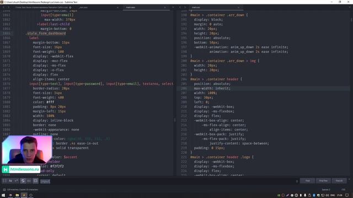
Task: Click 'justify-content: space-between;' line
Action: (x=239, y=144)
